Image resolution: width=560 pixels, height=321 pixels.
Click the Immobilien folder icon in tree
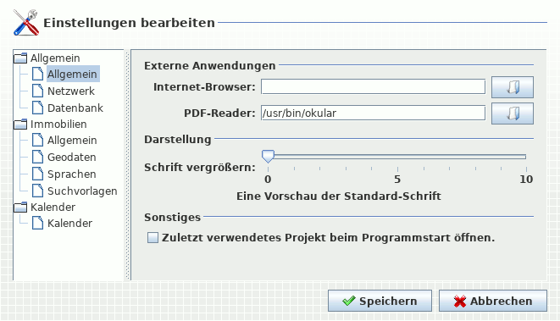coord(20,124)
